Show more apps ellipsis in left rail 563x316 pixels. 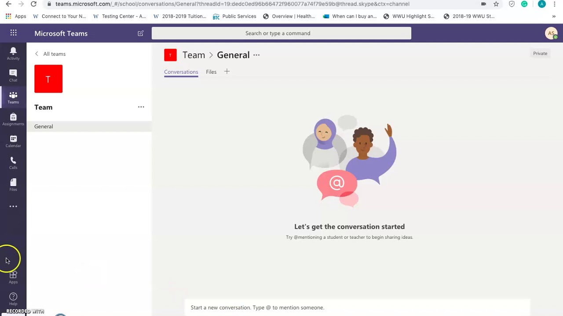click(x=13, y=206)
